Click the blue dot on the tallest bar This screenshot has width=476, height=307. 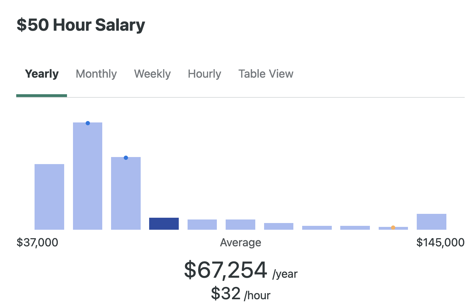point(87,123)
